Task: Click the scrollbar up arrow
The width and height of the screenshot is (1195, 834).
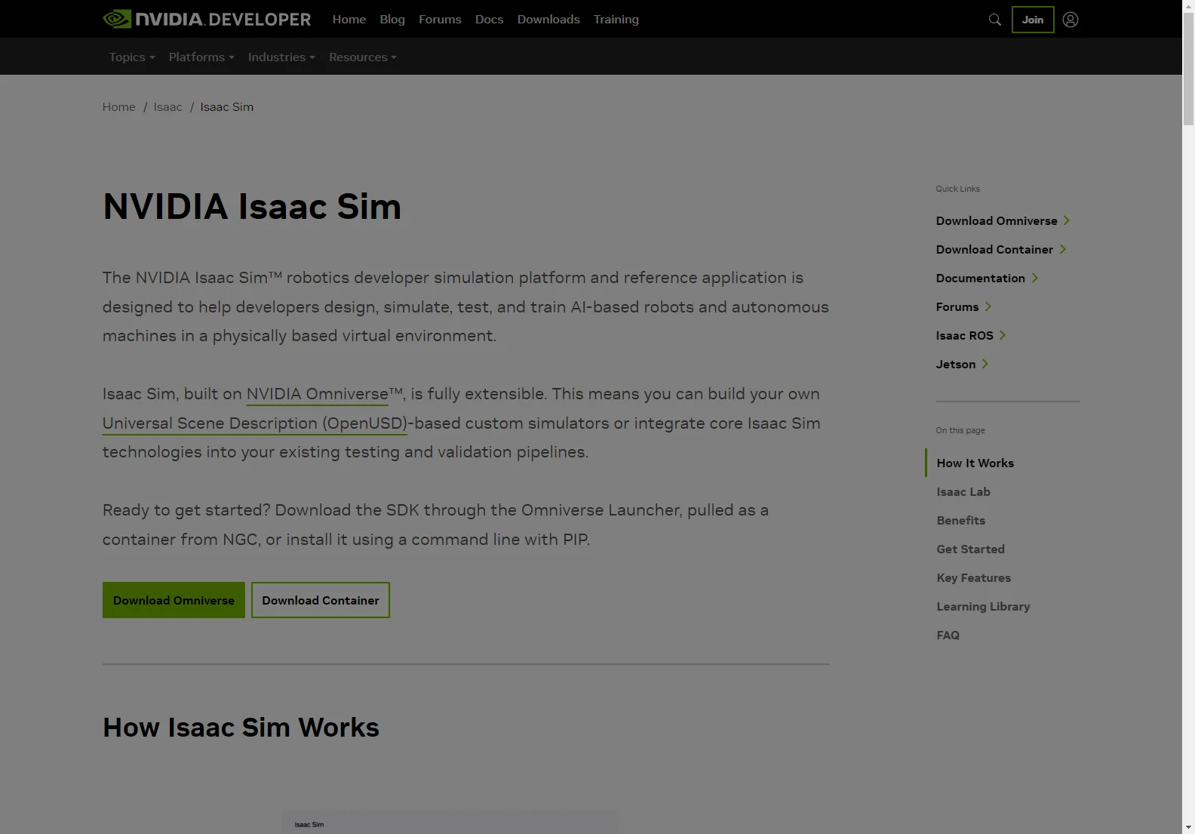Action: [x=1188, y=6]
